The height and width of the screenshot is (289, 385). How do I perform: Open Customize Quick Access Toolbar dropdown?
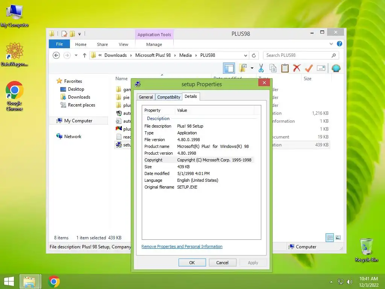coord(80,34)
